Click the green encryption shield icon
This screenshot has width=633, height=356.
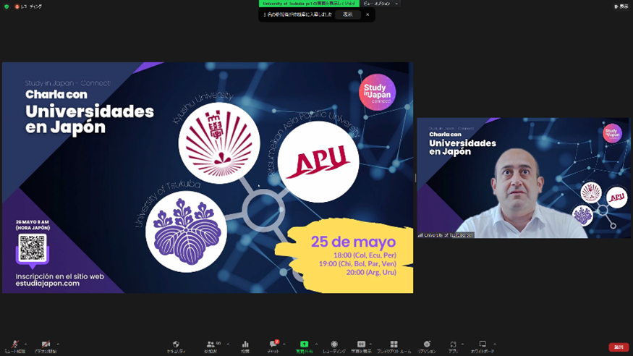tap(7, 7)
